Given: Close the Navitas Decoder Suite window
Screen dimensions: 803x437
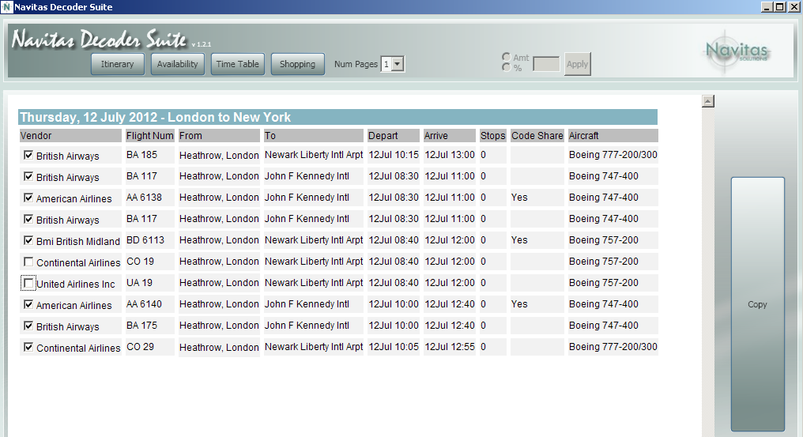Looking at the screenshot, I should pyautogui.click(x=794, y=6).
